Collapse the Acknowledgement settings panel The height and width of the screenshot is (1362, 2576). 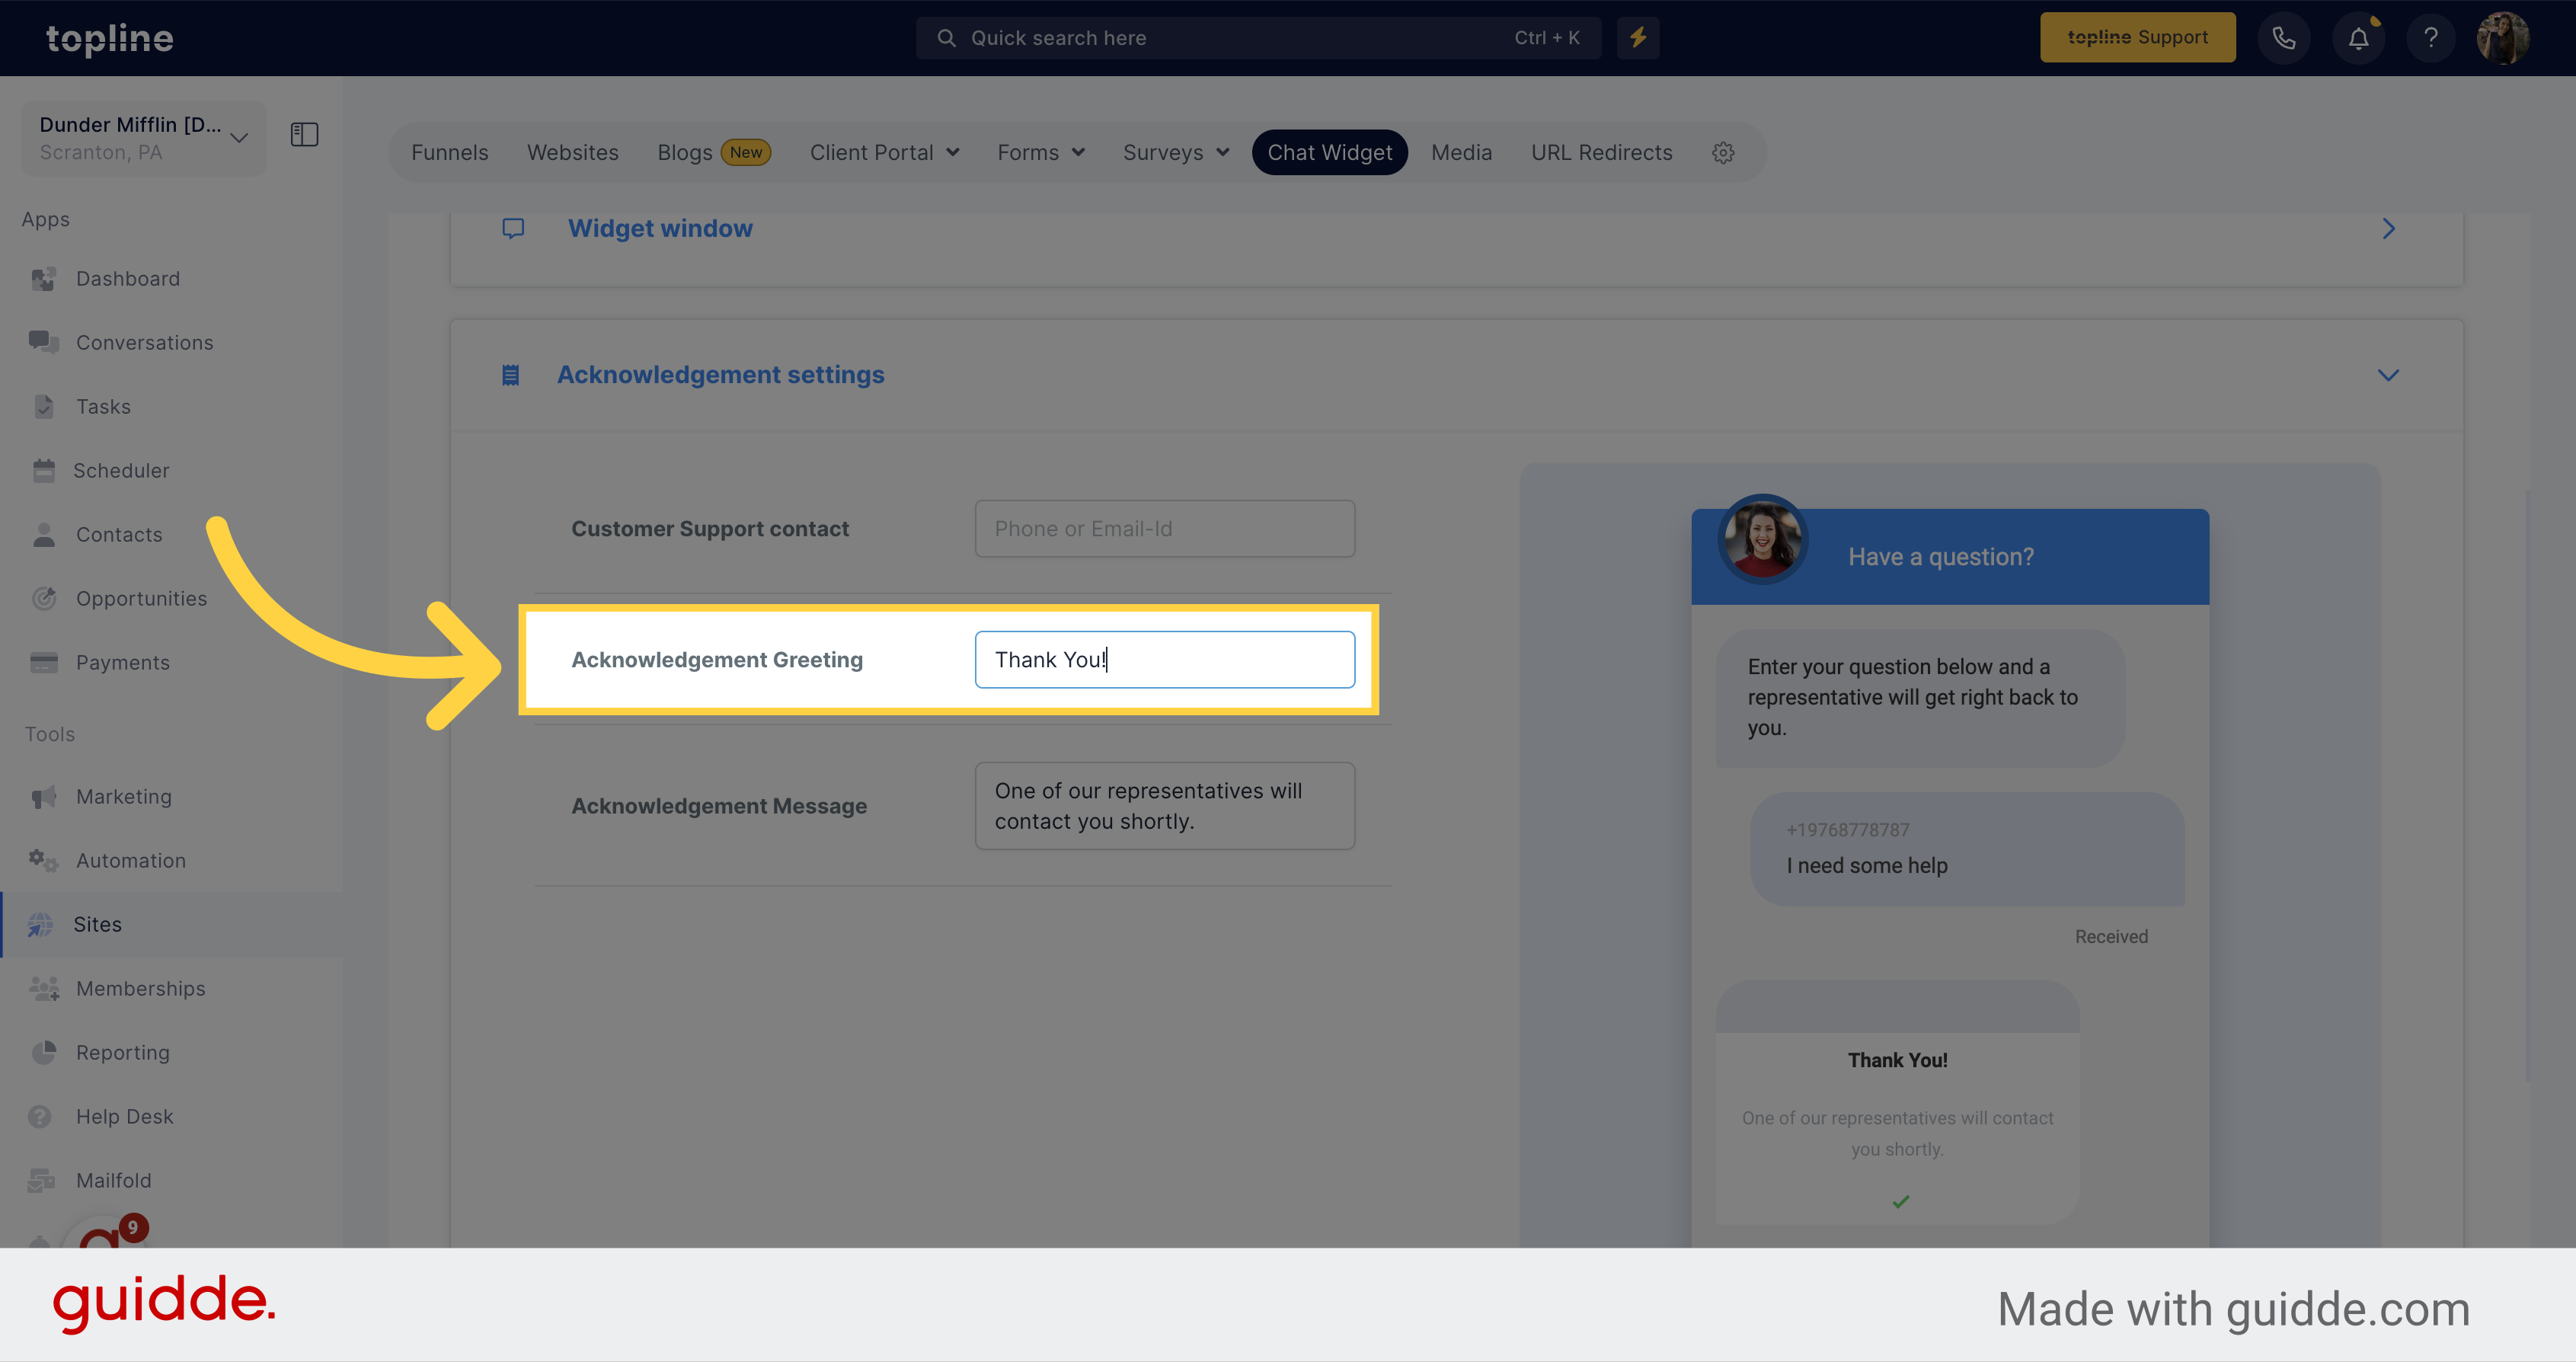tap(2389, 373)
